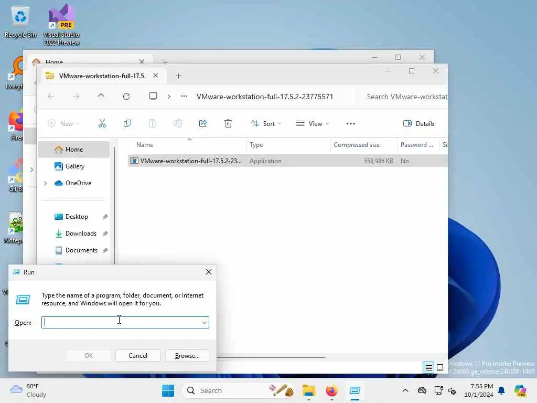Click the Refresh icon in Explorer
This screenshot has width=537, height=403.
(x=126, y=97)
